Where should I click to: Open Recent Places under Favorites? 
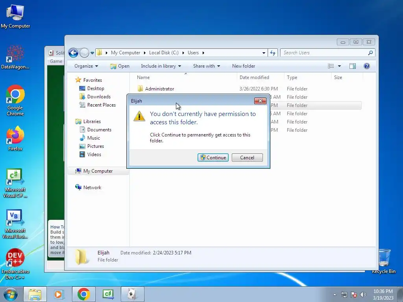coord(101,105)
